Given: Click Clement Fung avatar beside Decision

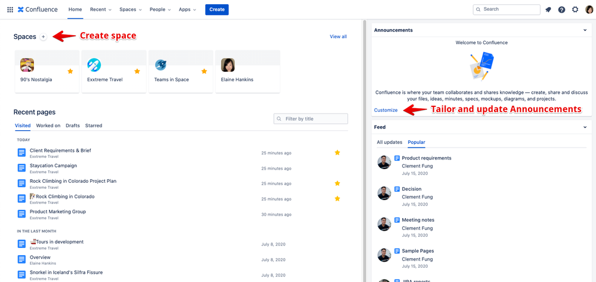Looking at the screenshot, I should [384, 194].
